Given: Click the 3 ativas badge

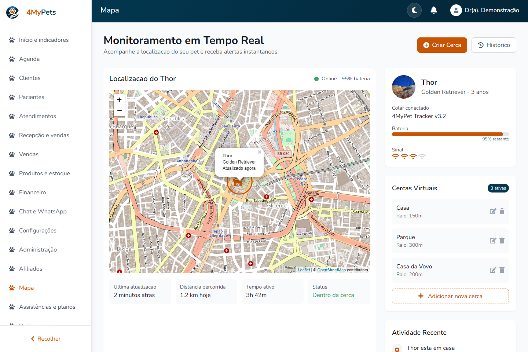Looking at the screenshot, I should click(498, 188).
